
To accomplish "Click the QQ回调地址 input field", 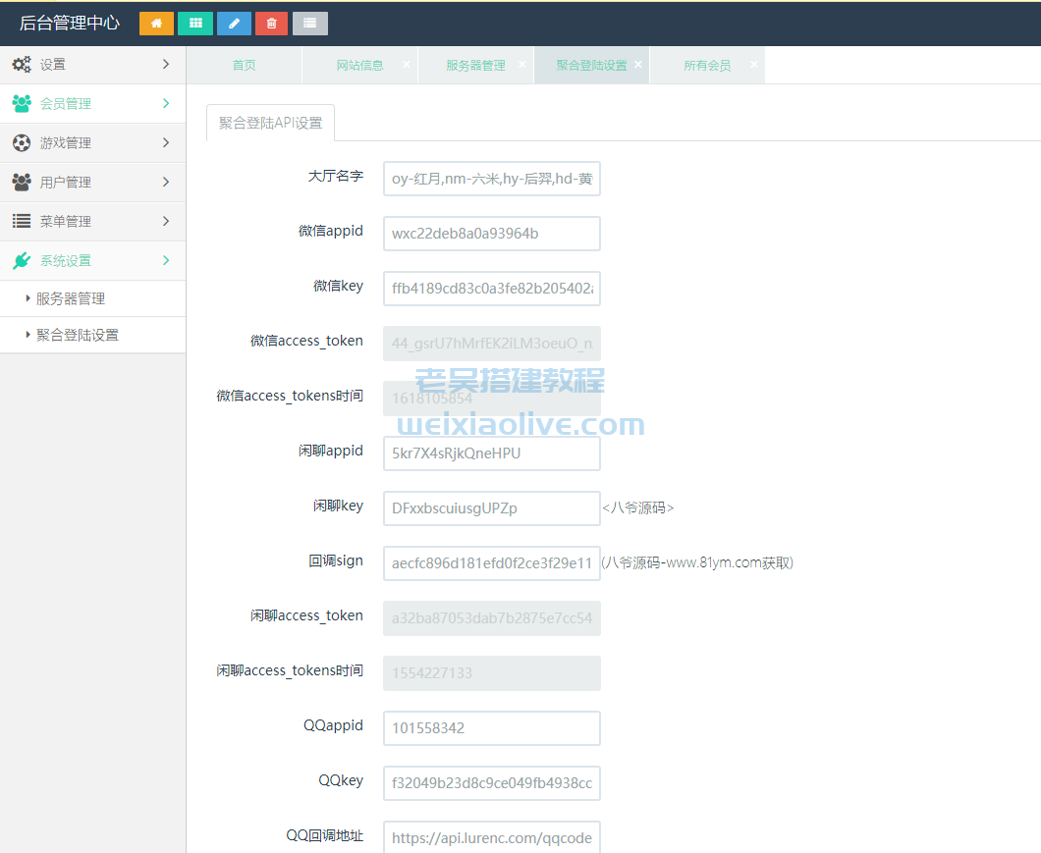I will 491,838.
